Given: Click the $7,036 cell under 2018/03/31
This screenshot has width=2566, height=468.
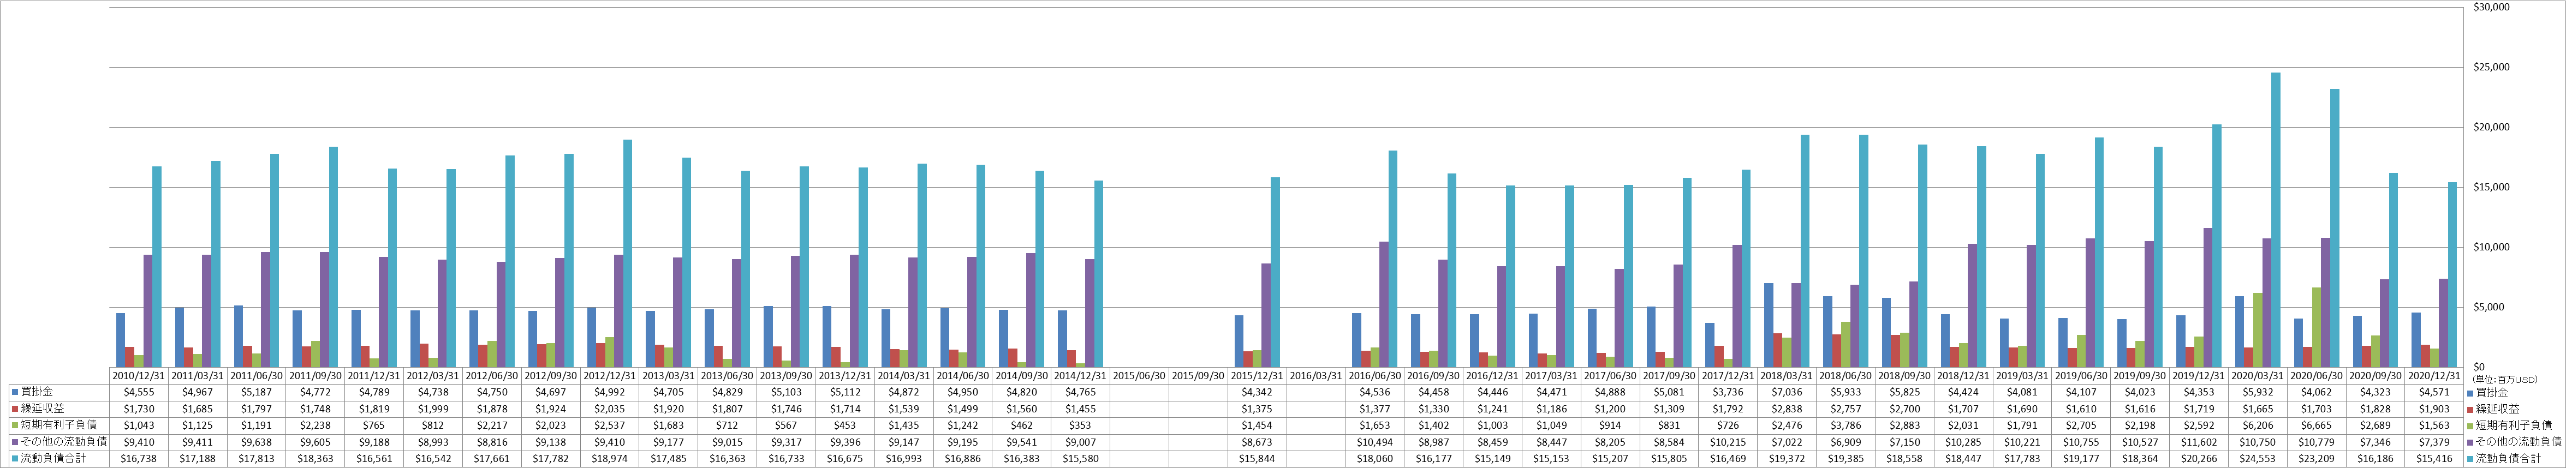Looking at the screenshot, I should 1786,392.
